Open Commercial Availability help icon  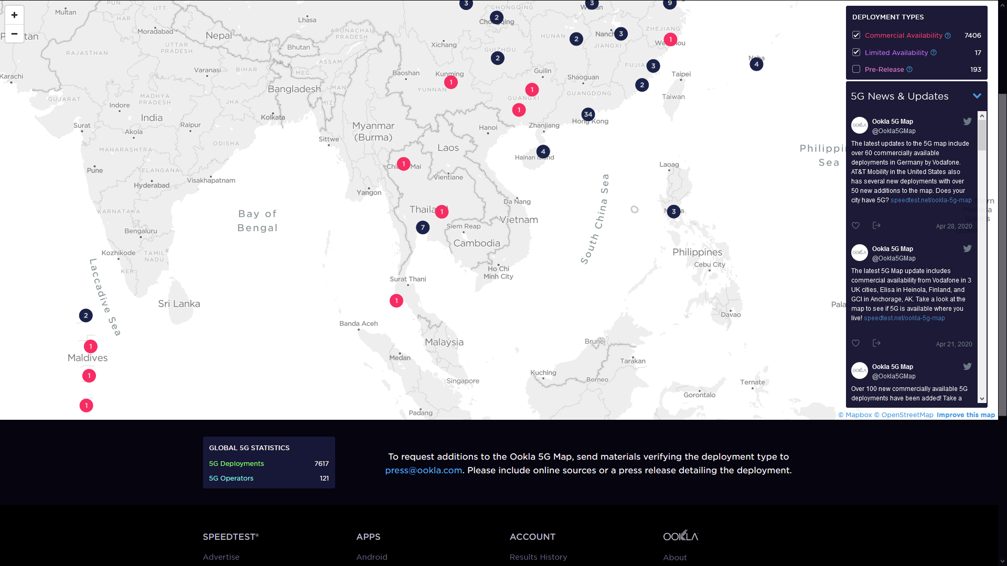click(x=948, y=36)
